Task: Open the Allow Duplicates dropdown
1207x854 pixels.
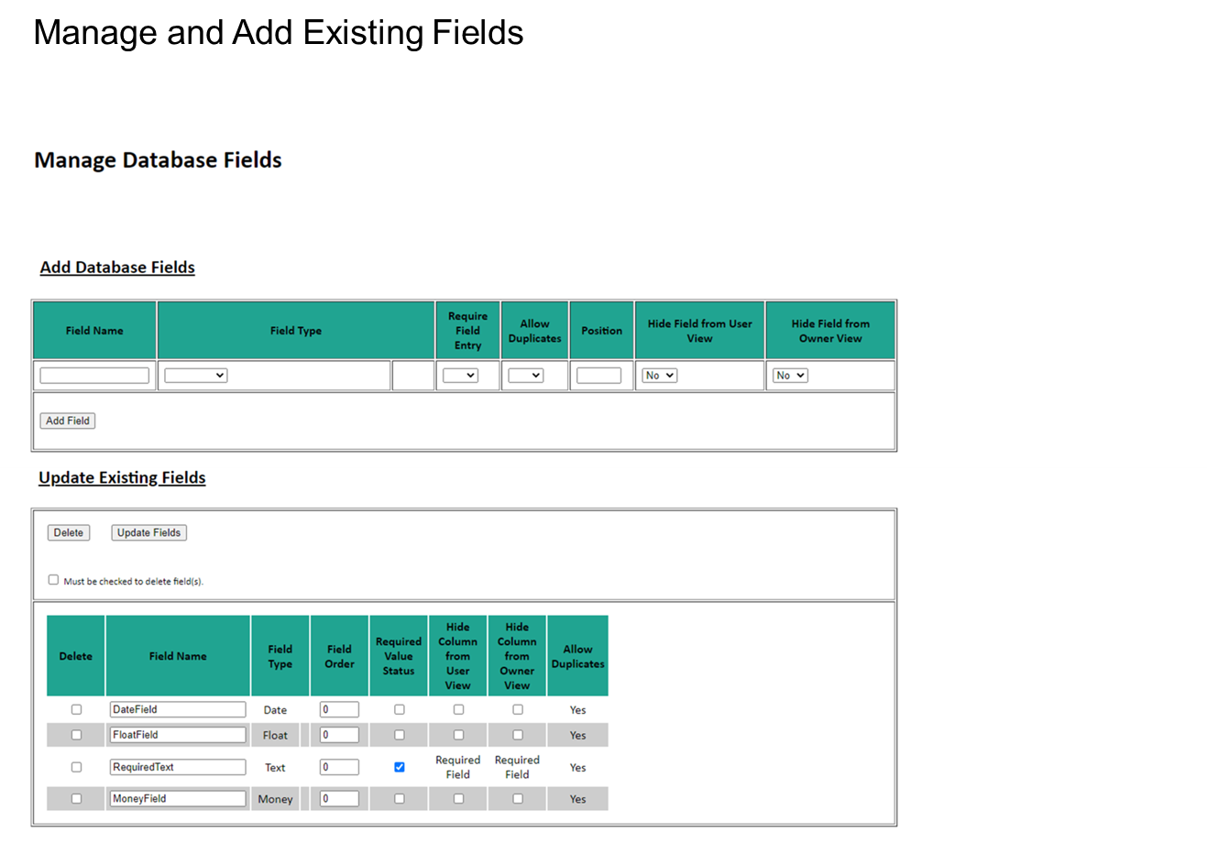Action: click(x=526, y=376)
